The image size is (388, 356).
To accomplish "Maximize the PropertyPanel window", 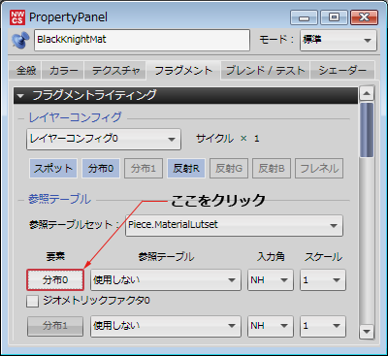I will tap(334, 17).
